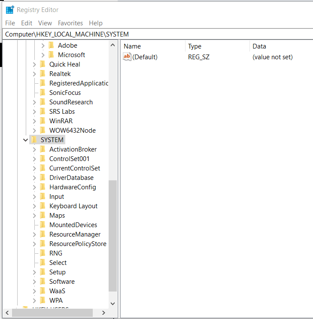Expand the Keyboard Layout key

34,206
